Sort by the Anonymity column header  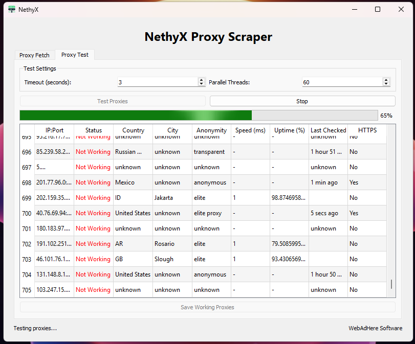pos(211,130)
